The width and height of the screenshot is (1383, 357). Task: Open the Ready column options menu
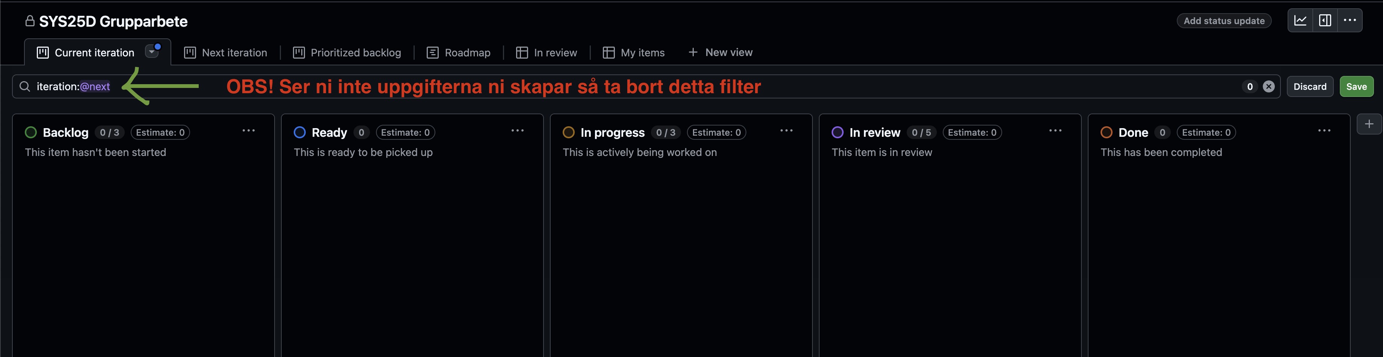point(518,130)
